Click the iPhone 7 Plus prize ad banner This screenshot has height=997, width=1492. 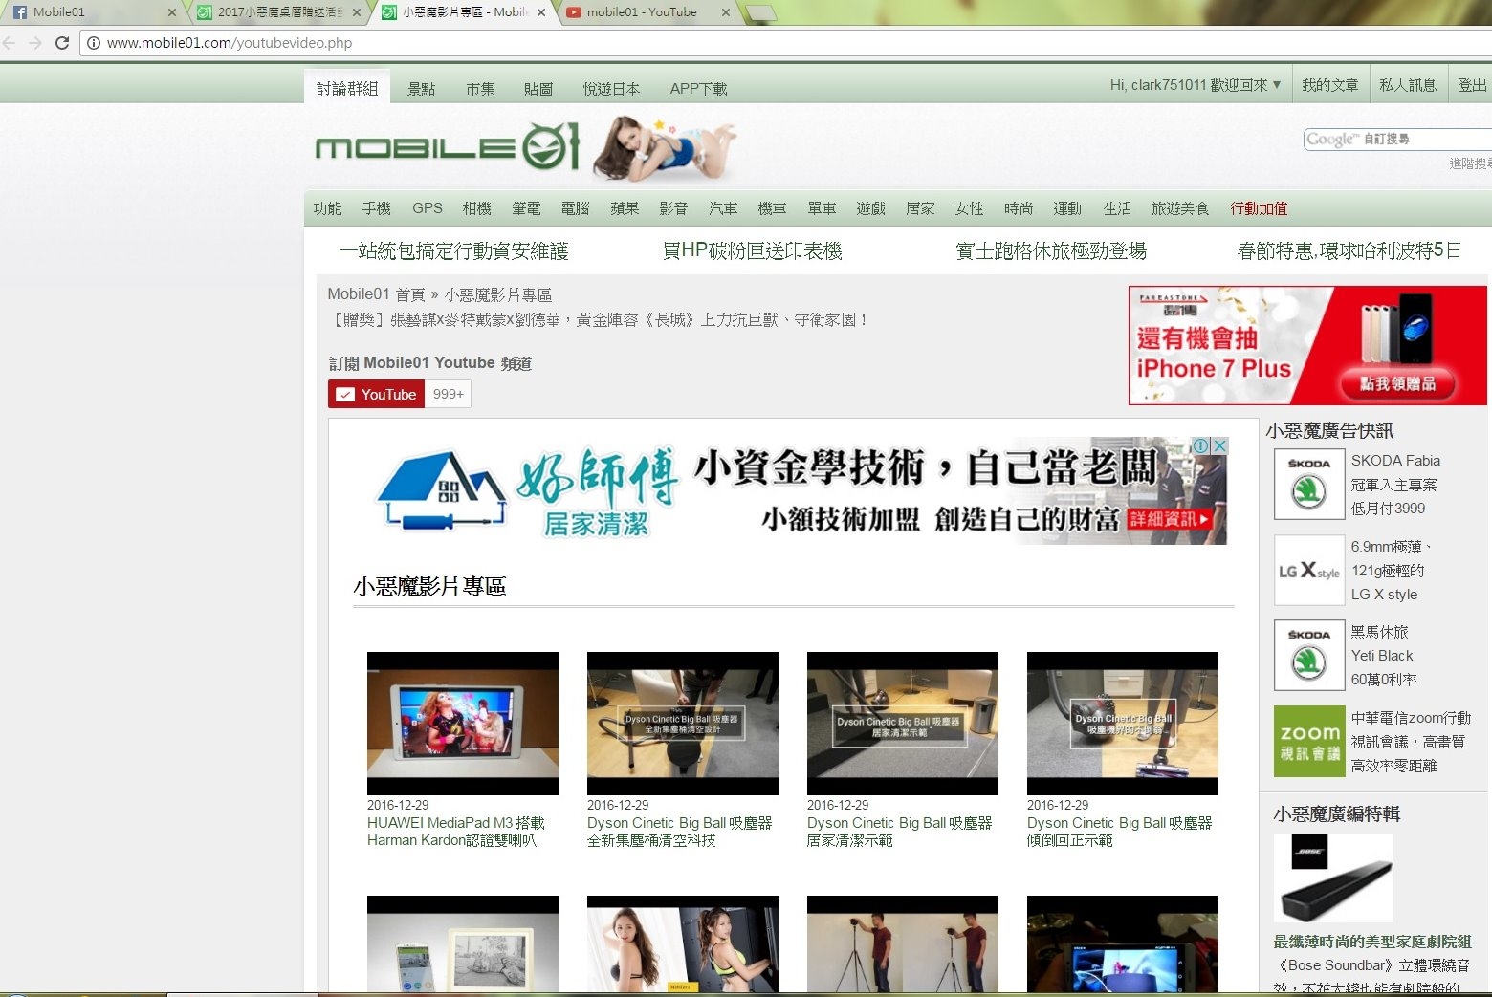[1307, 345]
